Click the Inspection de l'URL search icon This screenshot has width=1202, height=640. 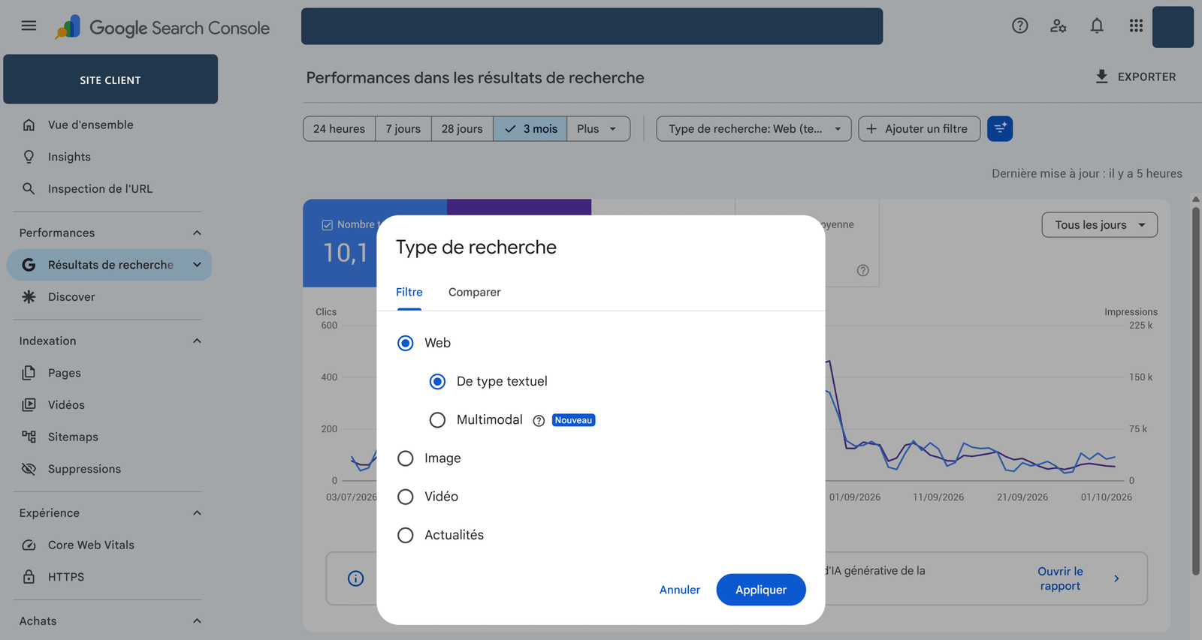click(29, 188)
